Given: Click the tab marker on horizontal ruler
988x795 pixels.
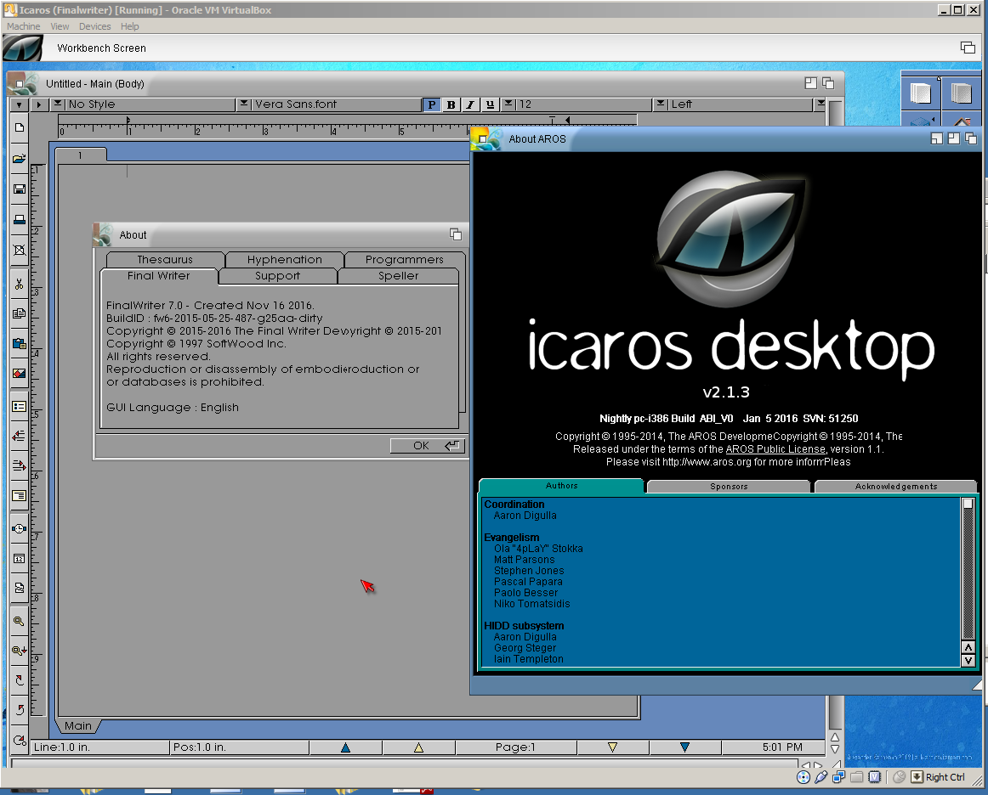Looking at the screenshot, I should 552,120.
